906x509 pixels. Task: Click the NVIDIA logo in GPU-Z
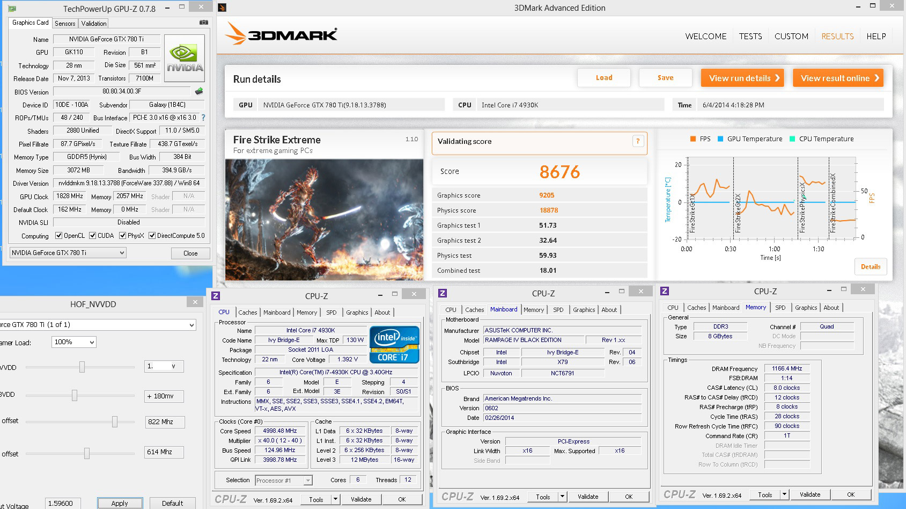tap(185, 59)
